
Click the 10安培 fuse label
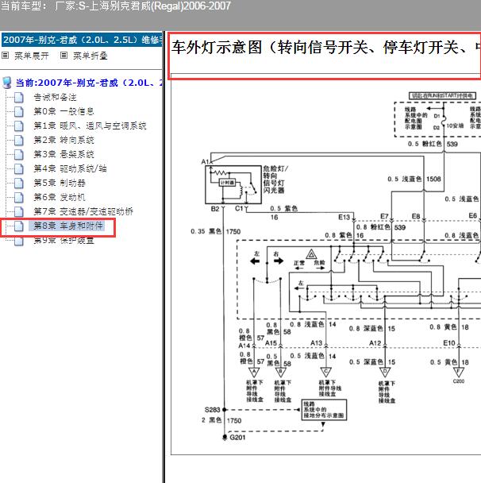[455, 126]
